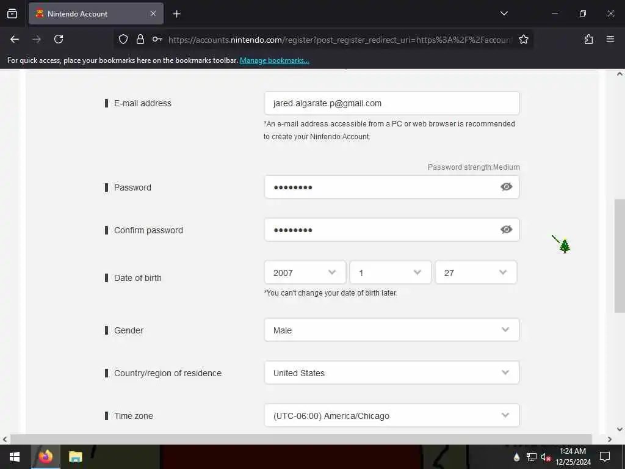Reload the current page
625x469 pixels.
pyautogui.click(x=59, y=39)
